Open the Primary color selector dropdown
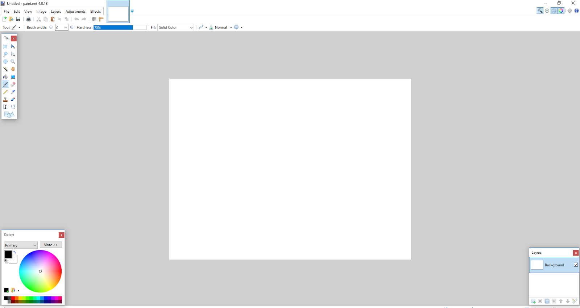The image size is (580, 308). 21,245
